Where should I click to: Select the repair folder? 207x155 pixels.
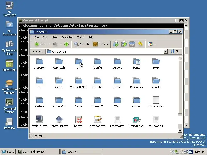(x=117, y=83)
